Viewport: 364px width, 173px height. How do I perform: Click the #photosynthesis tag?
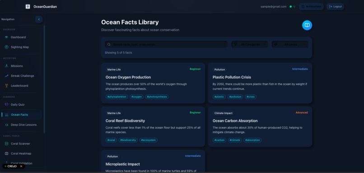pyautogui.click(x=157, y=97)
